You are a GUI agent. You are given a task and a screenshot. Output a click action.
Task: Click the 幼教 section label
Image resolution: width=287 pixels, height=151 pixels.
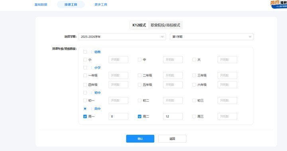point(97,52)
